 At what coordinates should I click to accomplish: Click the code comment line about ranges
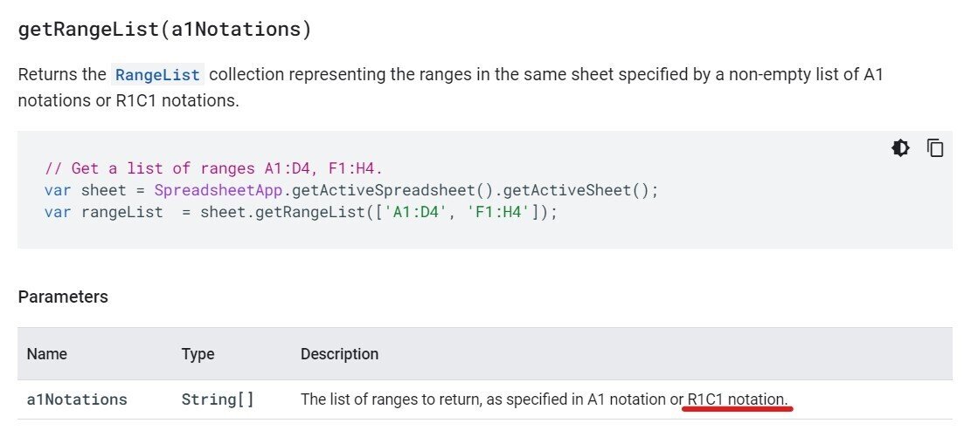pos(213,168)
